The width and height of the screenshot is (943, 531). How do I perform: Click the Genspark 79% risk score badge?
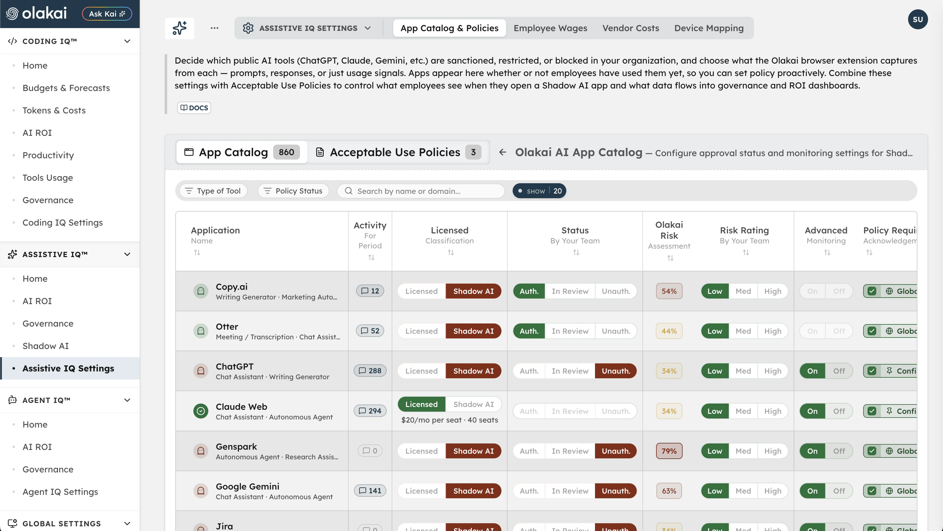tap(669, 451)
